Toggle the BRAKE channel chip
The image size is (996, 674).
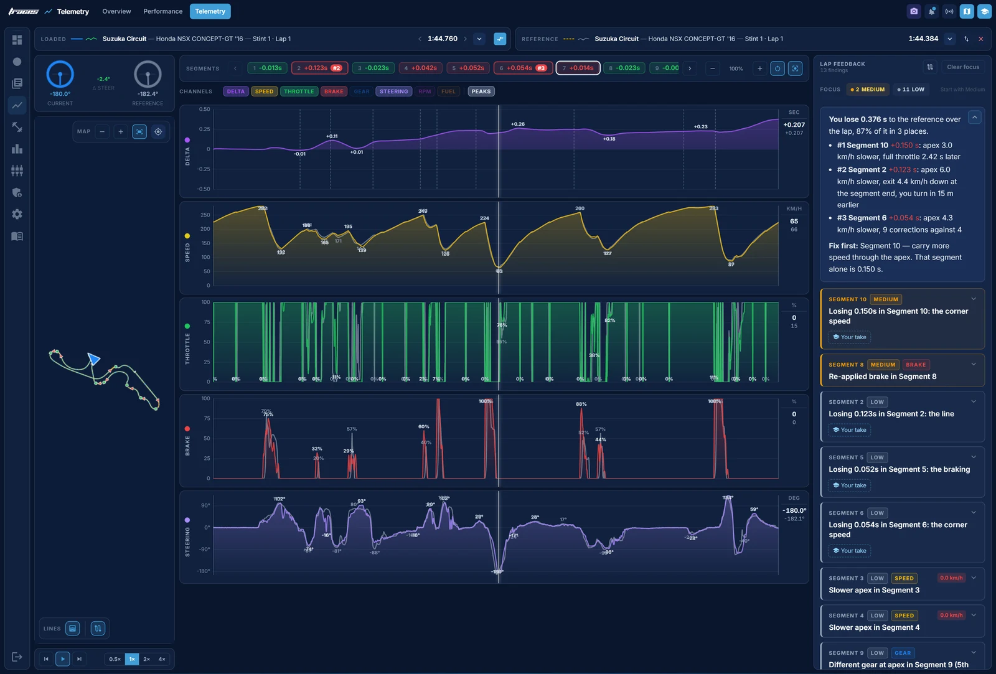334,91
